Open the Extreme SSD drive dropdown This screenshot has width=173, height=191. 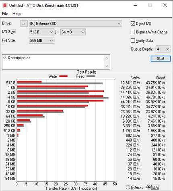coord(76,23)
